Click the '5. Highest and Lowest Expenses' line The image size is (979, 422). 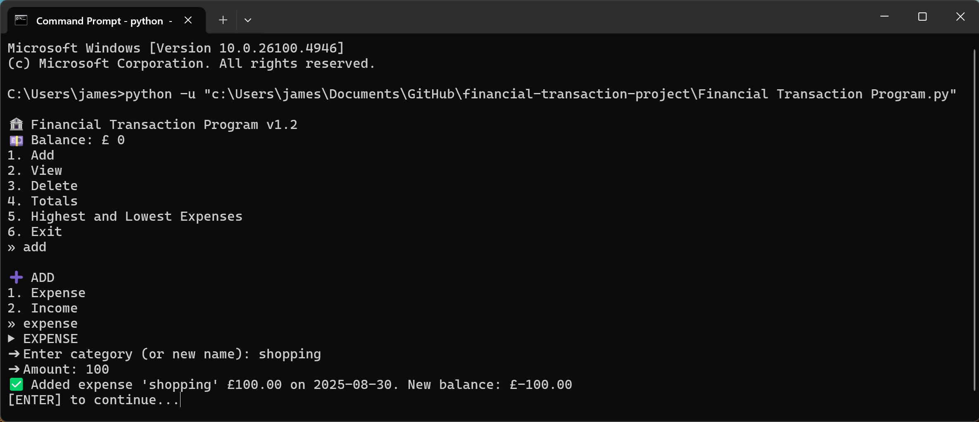click(125, 217)
